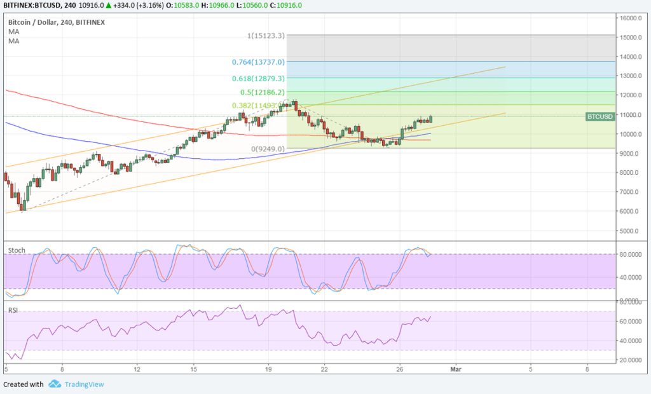
Task: Click the Fibonacci 0.618(12879.3) level label
Action: tap(258, 78)
